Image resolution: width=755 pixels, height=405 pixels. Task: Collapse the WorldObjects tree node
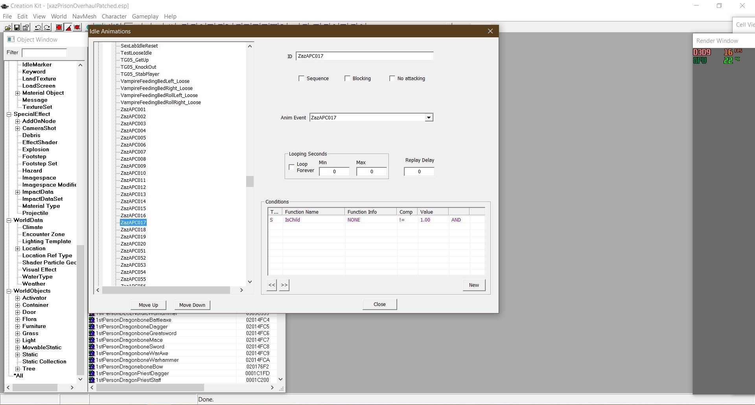(9, 291)
